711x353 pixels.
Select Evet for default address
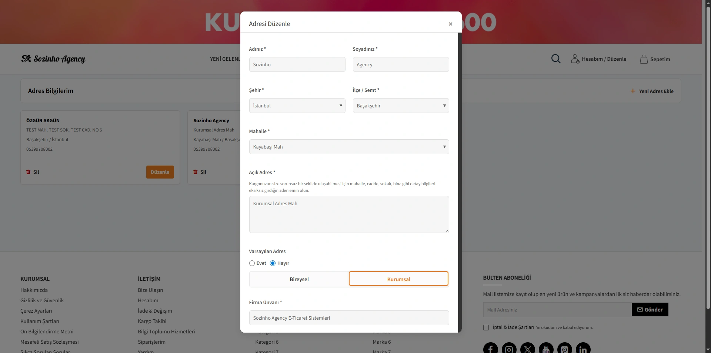[x=252, y=263]
